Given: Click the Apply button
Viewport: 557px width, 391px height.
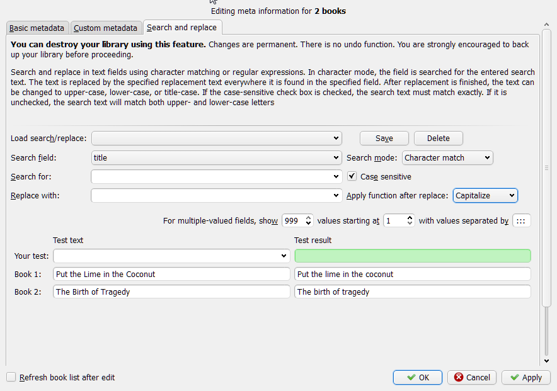Looking at the screenshot, I should click(526, 377).
